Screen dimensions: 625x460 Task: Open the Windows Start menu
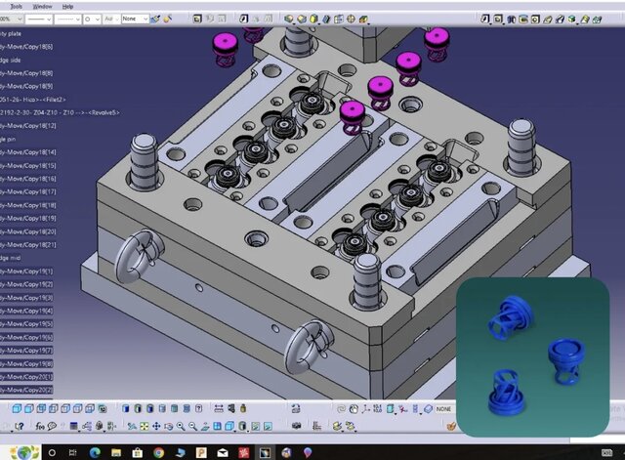[26, 452]
